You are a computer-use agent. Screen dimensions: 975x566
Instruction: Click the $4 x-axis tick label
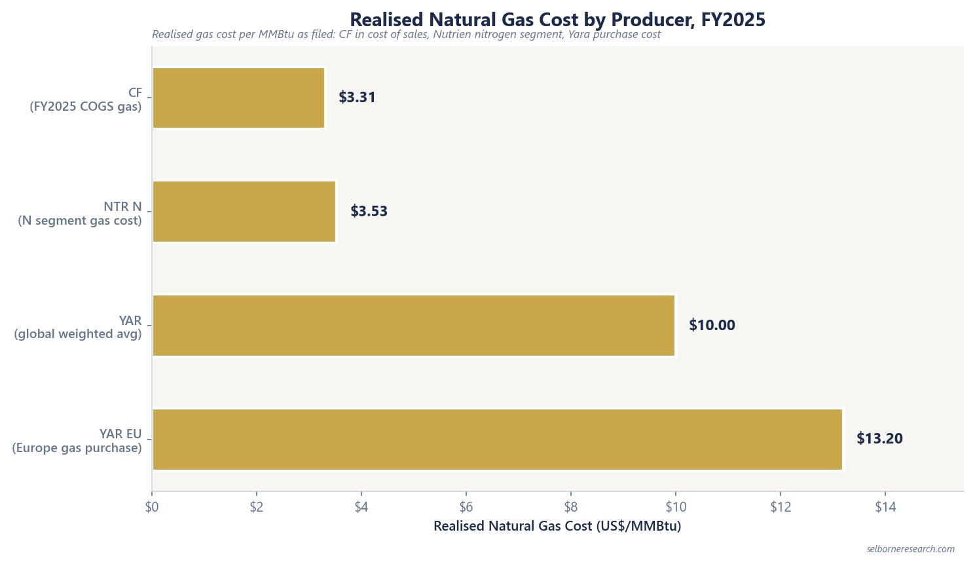361,507
